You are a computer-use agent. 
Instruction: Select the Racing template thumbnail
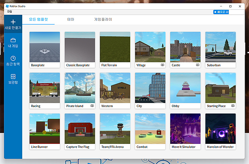[x=45, y=88]
